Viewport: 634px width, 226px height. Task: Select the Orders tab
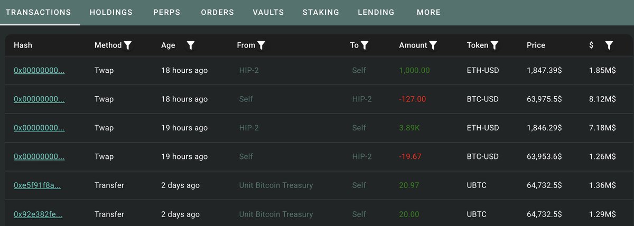click(x=217, y=12)
